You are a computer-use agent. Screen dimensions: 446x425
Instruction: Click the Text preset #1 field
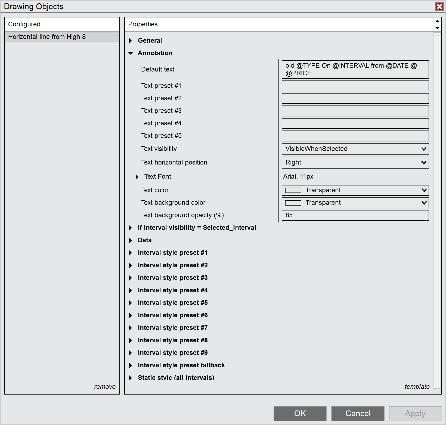click(355, 86)
